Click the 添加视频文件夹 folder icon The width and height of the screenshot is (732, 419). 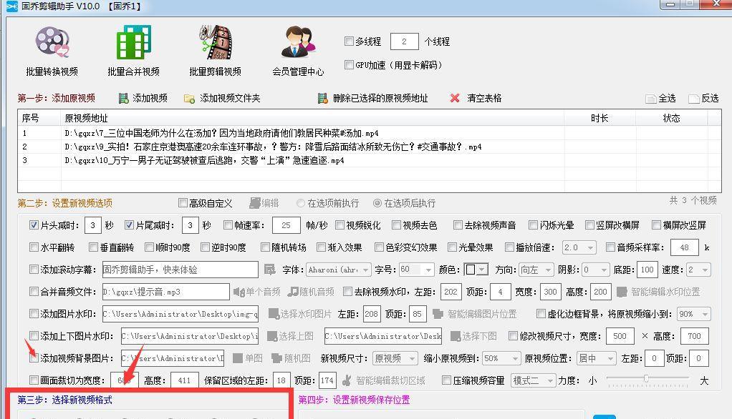(189, 99)
